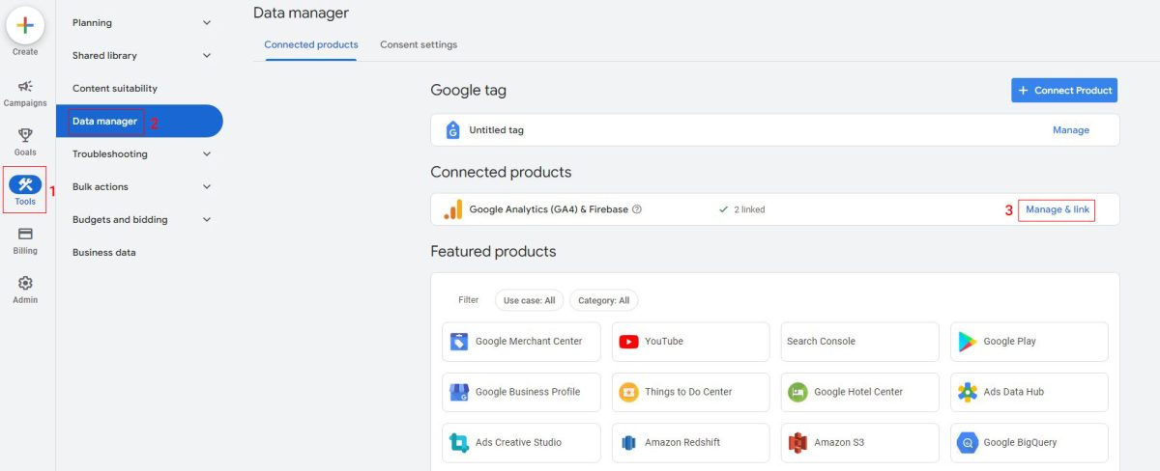Click the Troubleshooting label
Screen dimensions: 1160x471
click(110, 154)
